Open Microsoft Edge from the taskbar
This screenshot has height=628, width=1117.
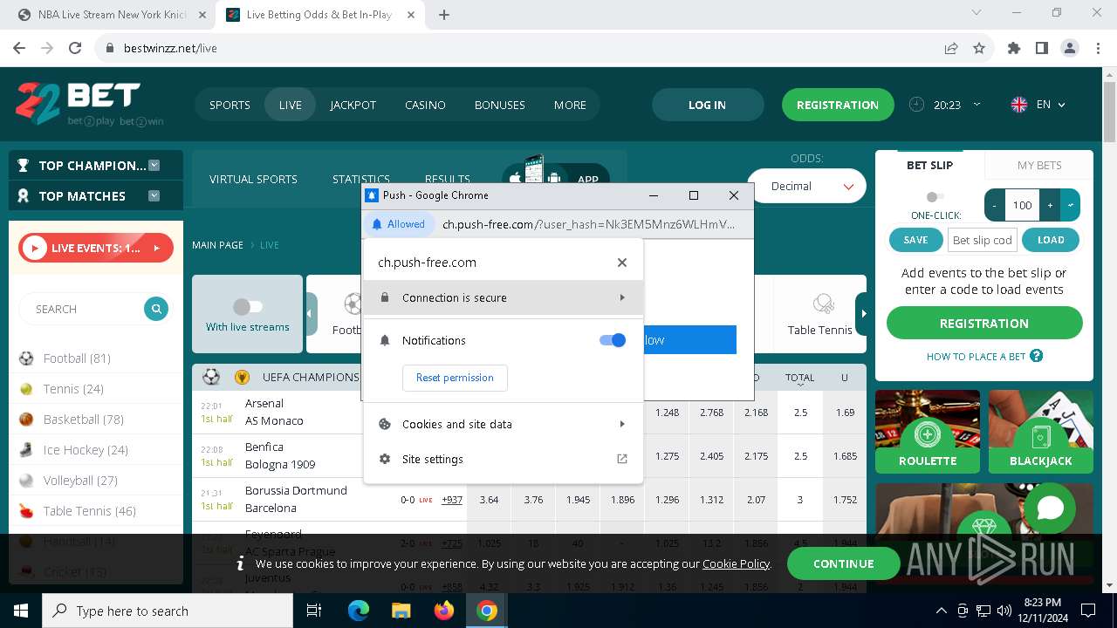pos(359,611)
